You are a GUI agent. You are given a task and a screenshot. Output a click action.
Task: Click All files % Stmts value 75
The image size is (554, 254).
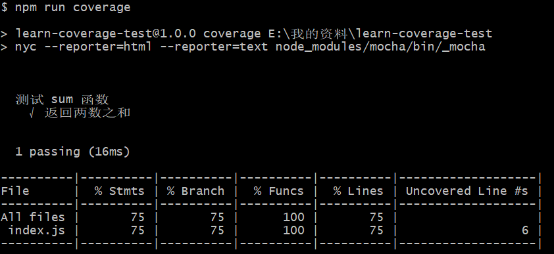[x=138, y=217]
